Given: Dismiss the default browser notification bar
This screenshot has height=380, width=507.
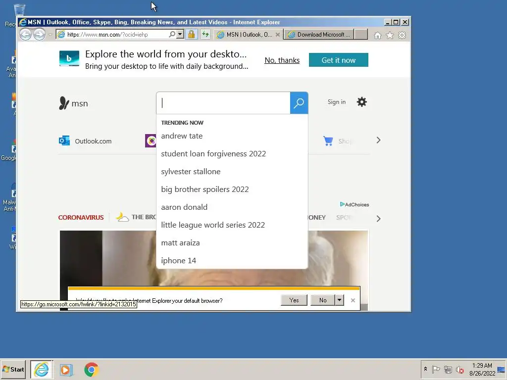Looking at the screenshot, I should 353,300.
